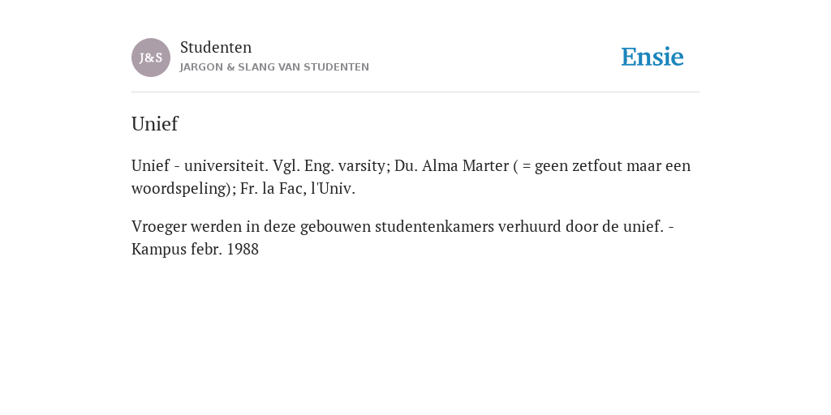Open the Studenten author name
Screen dimensions: 831x415
point(216,48)
